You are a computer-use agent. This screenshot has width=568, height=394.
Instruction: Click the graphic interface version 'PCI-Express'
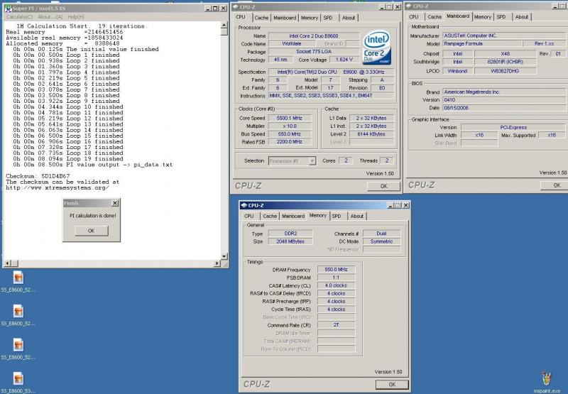coord(513,128)
